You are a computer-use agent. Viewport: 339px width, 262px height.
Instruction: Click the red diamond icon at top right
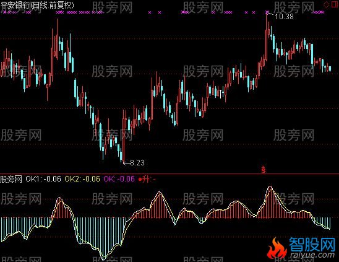(327, 4)
